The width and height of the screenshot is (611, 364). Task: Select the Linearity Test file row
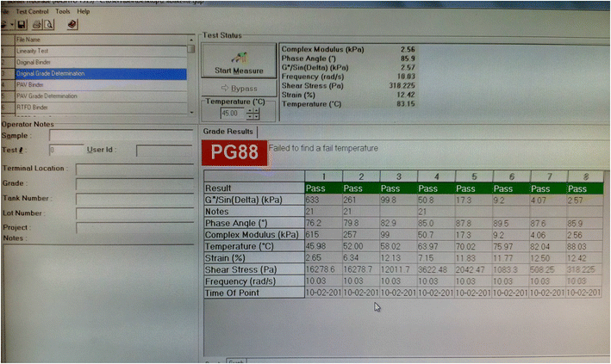(x=101, y=51)
